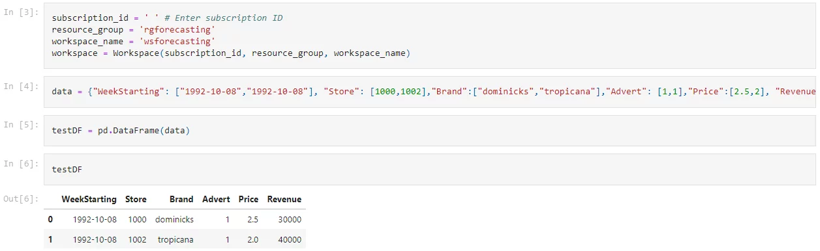Click WeekStarting date in dominicks row
This screenshot has width=820, height=251.
pos(95,219)
